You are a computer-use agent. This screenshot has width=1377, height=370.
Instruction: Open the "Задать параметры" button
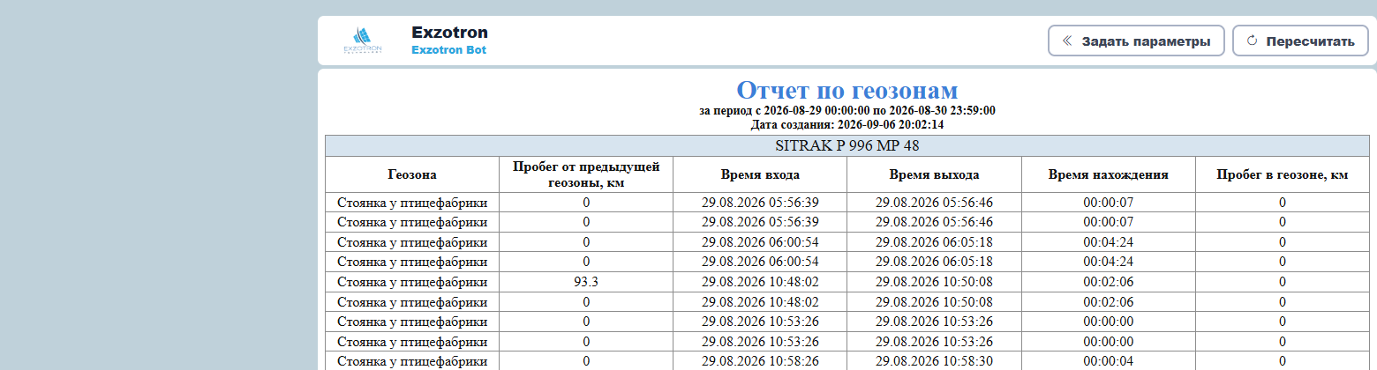point(1136,41)
